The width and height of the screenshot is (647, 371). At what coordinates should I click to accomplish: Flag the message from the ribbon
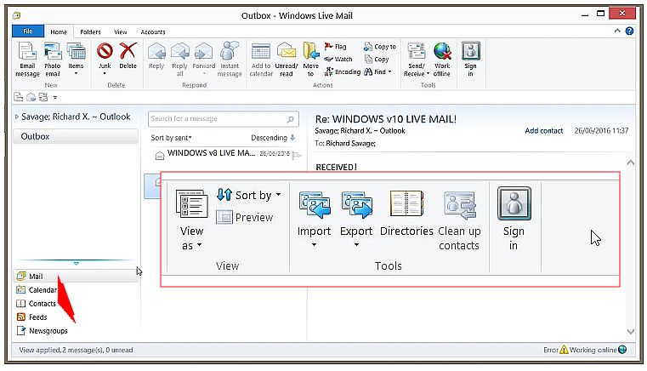(336, 47)
